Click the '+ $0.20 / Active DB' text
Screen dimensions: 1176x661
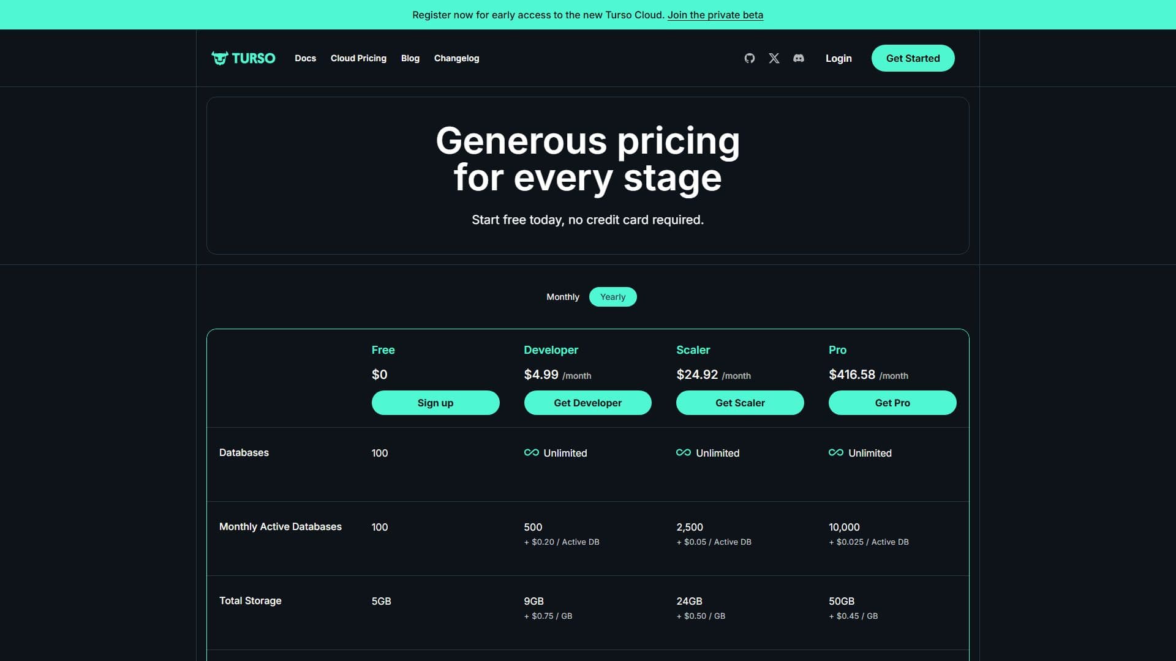pos(562,542)
